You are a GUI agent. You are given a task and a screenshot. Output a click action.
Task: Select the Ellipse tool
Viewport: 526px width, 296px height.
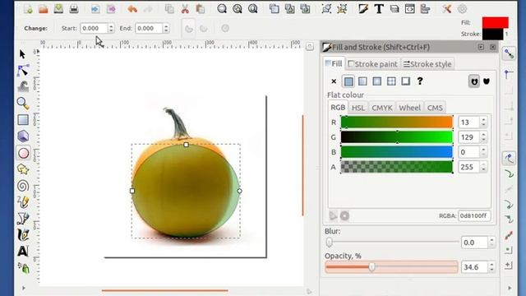pyautogui.click(x=23, y=153)
